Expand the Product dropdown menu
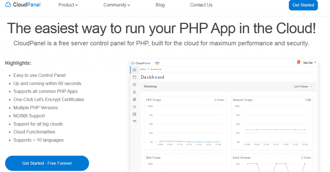The height and width of the screenshot is (172, 330). click(x=68, y=5)
